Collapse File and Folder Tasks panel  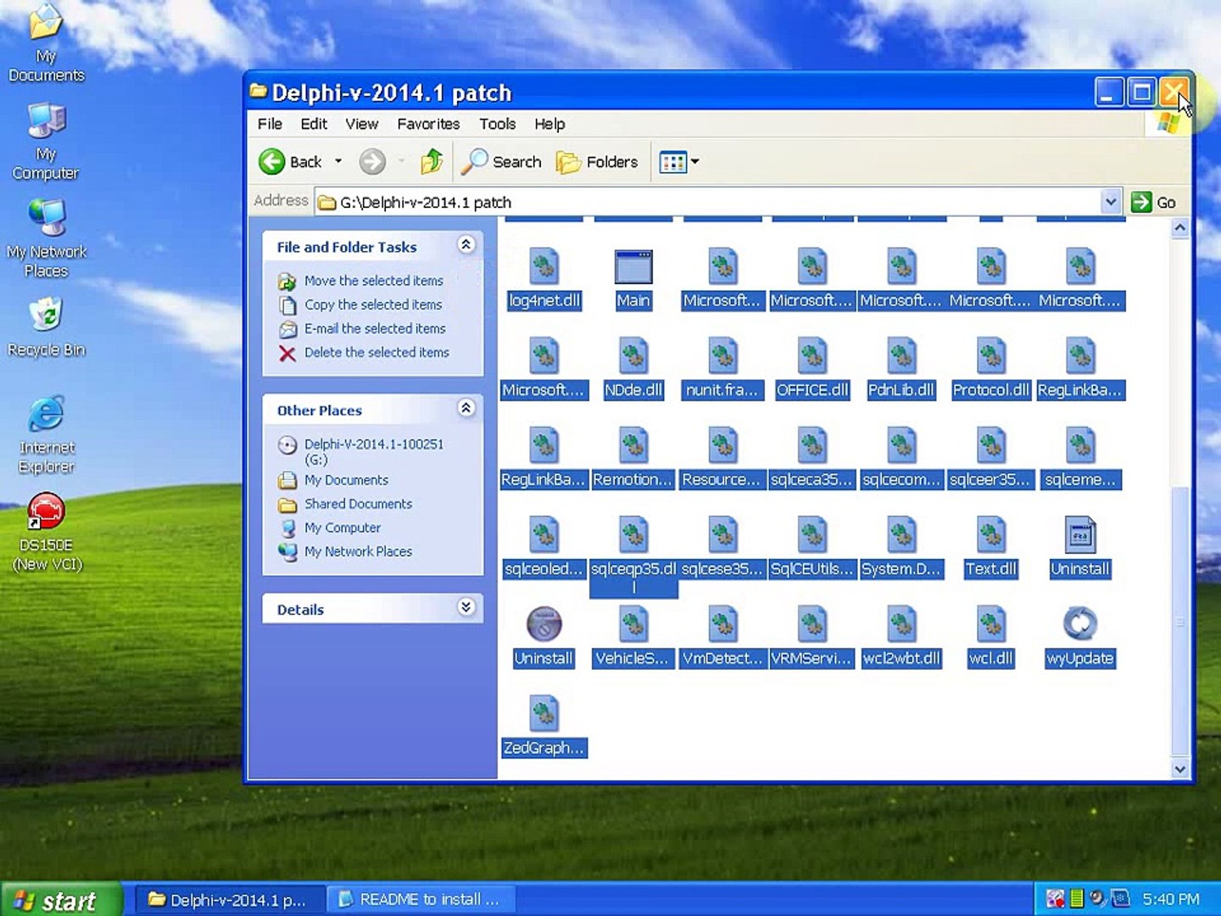click(x=466, y=245)
